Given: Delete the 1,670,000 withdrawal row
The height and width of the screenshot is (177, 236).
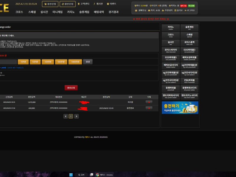Looking at the screenshot, I should (149, 102).
